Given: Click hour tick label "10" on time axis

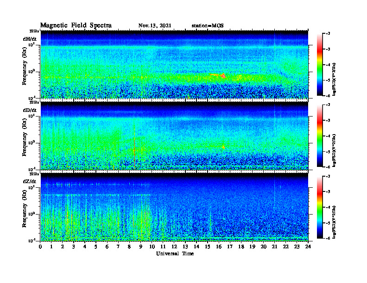Looking at the screenshot, I should point(152,247).
